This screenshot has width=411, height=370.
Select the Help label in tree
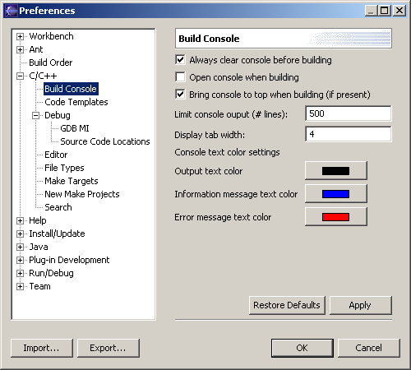[38, 220]
